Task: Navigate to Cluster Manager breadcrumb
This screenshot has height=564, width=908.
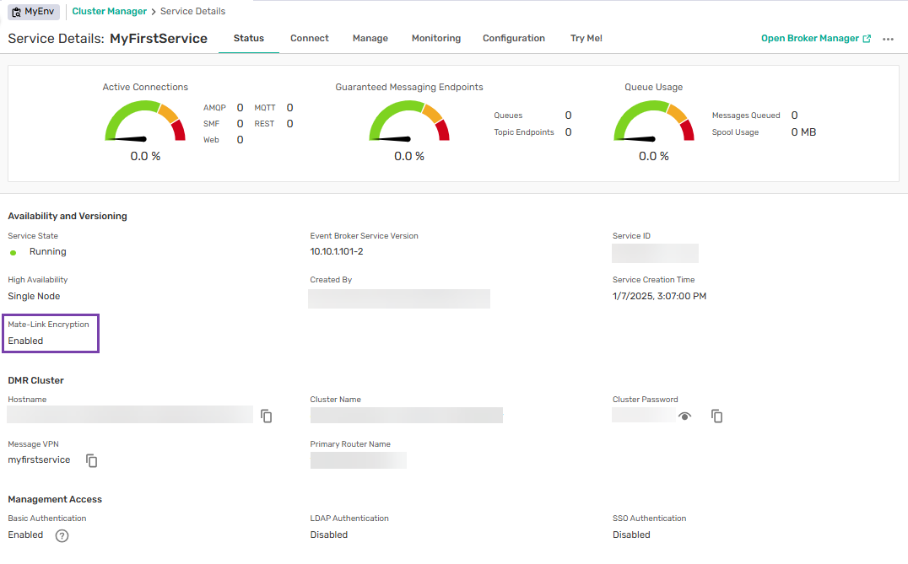Action: (x=109, y=12)
